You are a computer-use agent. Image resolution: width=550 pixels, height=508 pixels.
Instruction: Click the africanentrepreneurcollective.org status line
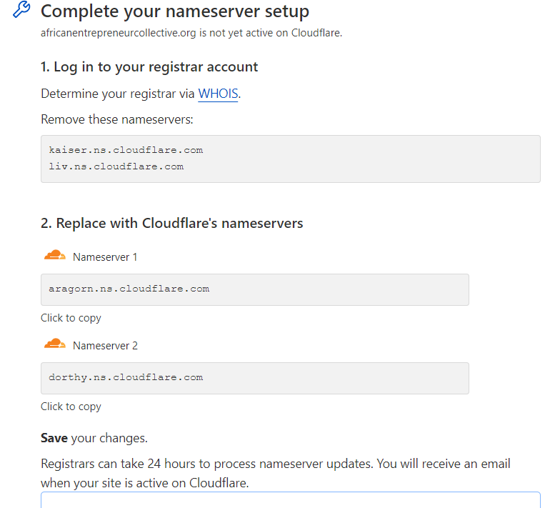pyautogui.click(x=191, y=33)
